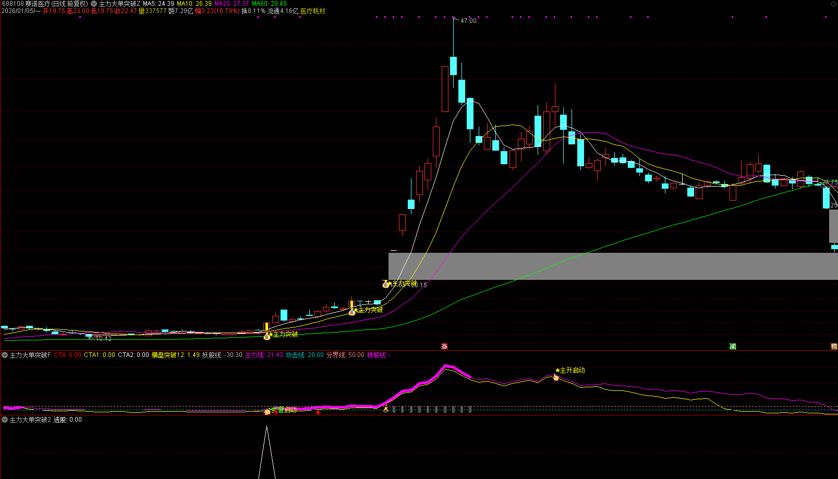The image size is (838, 479).
Task: Click the MA5: 24.39 value
Action: pyautogui.click(x=159, y=4)
